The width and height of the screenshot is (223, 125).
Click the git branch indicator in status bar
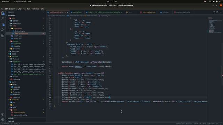5,124
